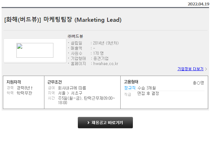212x142 pixels.
Task: Open the 기업정보 더보기 link
Action: 190,69
